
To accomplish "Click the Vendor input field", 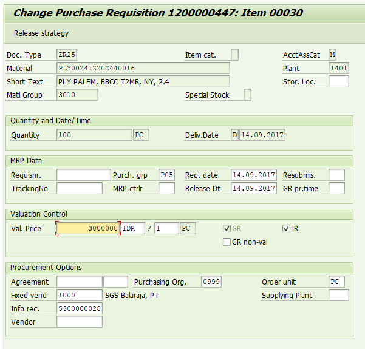I will tap(80, 322).
